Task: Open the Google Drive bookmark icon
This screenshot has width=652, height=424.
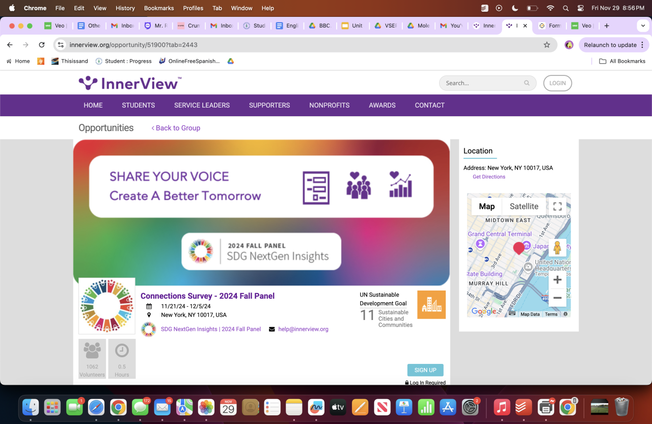Action: 230,61
